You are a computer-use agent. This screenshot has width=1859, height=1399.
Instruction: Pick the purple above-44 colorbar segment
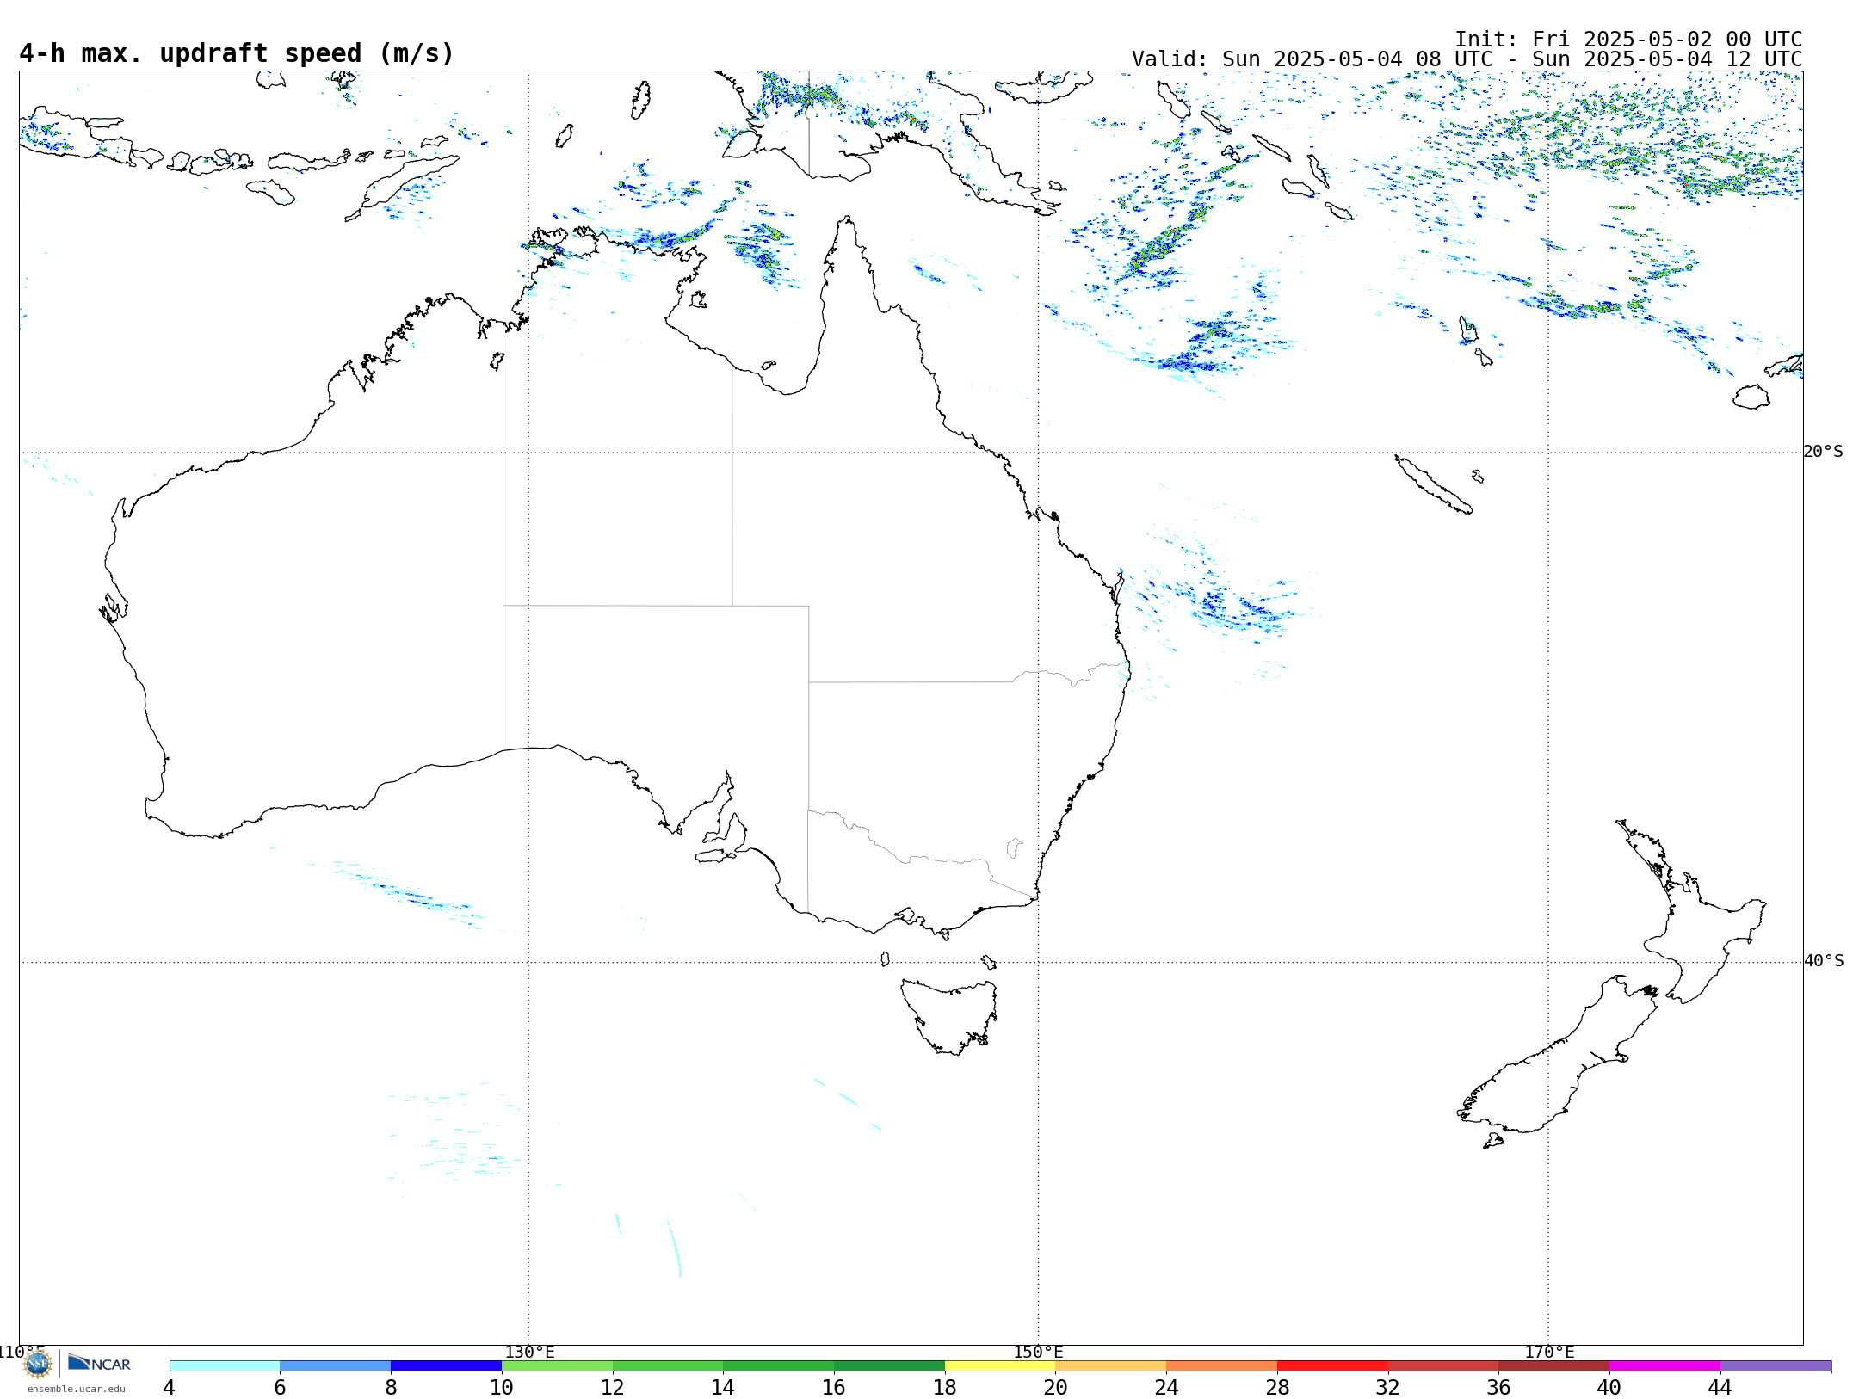click(1776, 1366)
